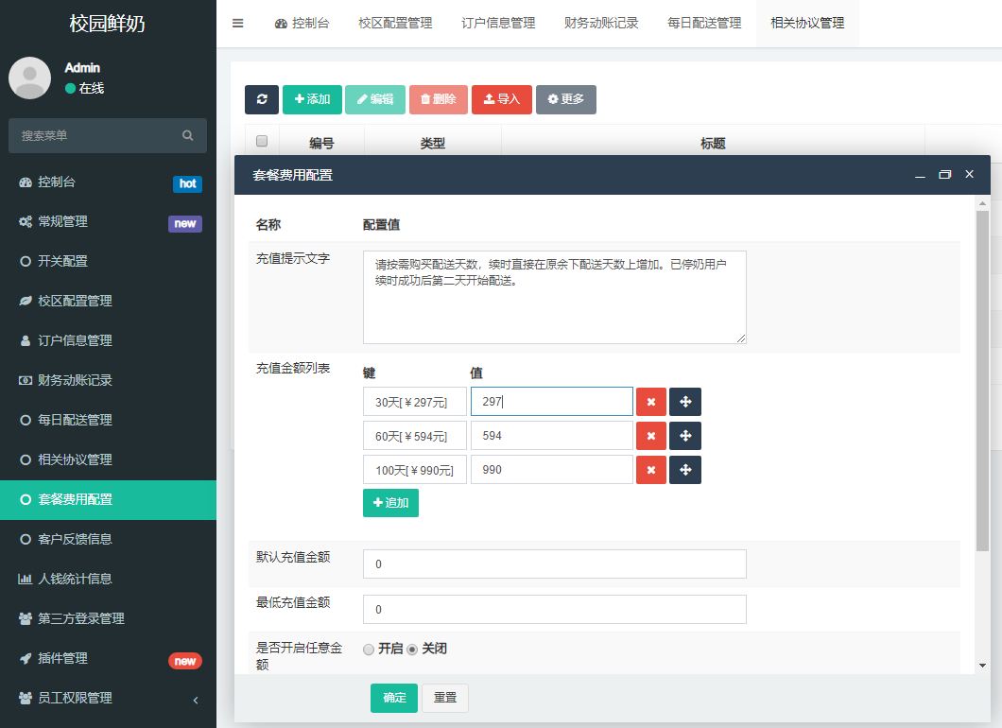
Task: Click the 追加 button to add row
Action: coord(390,503)
